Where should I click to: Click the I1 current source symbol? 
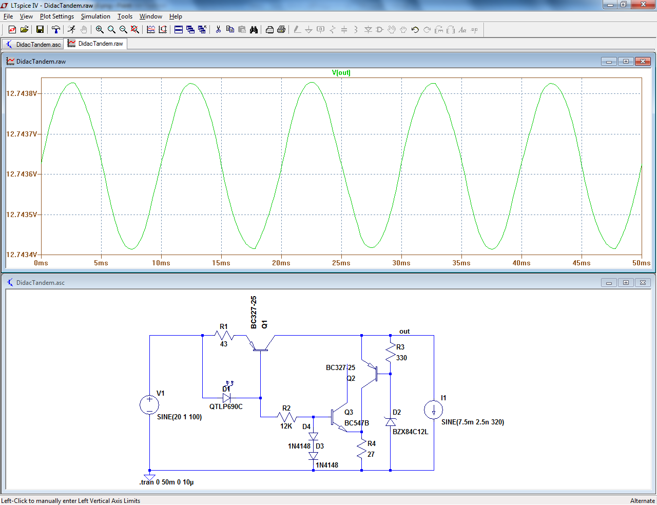[x=434, y=410]
